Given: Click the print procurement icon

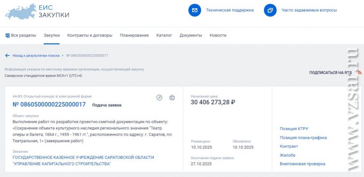Looking at the screenshot, I should [172, 98].
